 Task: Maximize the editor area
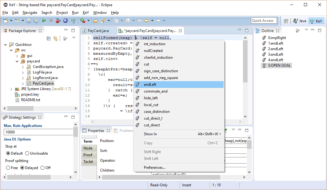coord(247,30)
